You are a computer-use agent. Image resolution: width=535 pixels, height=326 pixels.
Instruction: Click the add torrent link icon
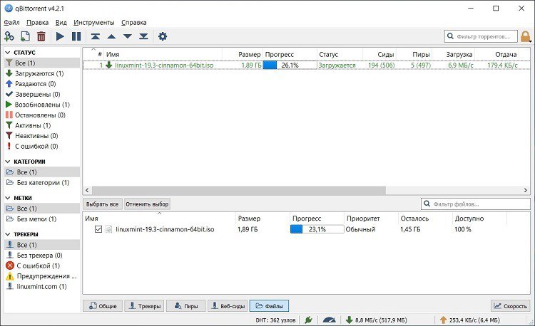[9, 36]
